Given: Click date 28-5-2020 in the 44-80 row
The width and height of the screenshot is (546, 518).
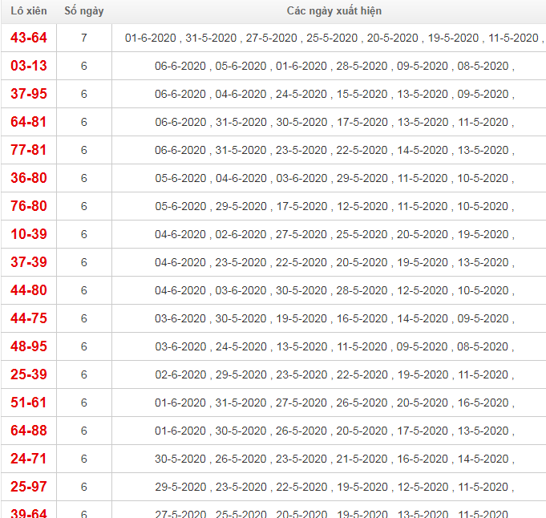Looking at the screenshot, I should coord(362,290).
